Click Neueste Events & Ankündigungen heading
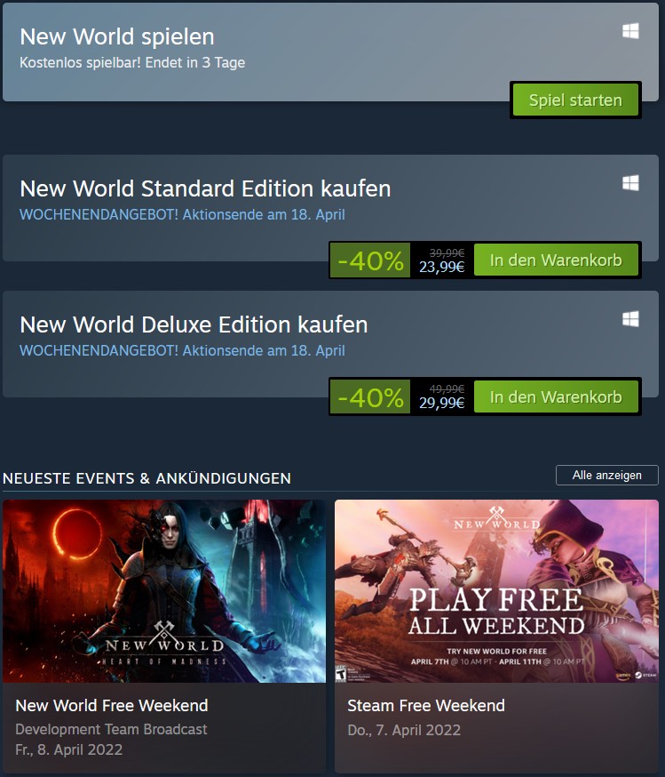This screenshot has width=665, height=777. (146, 478)
